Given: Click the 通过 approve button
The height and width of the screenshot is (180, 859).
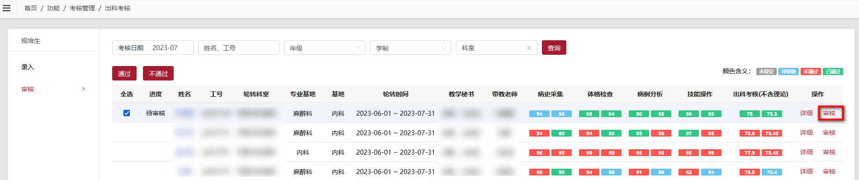Looking at the screenshot, I should (x=124, y=73).
